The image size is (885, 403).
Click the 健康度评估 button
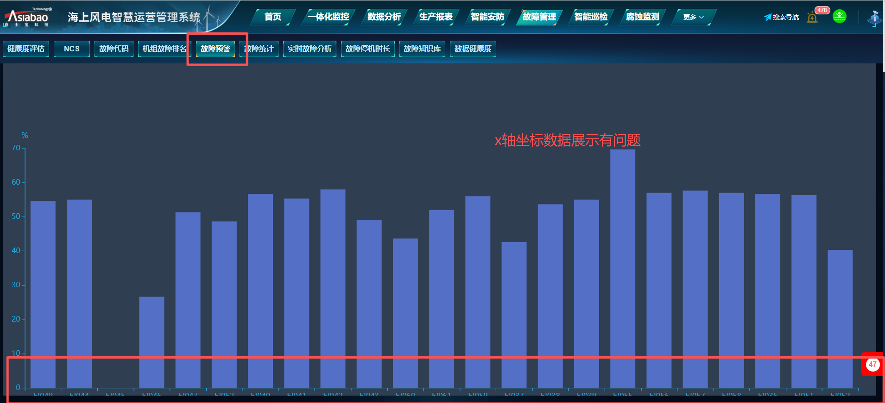point(26,49)
